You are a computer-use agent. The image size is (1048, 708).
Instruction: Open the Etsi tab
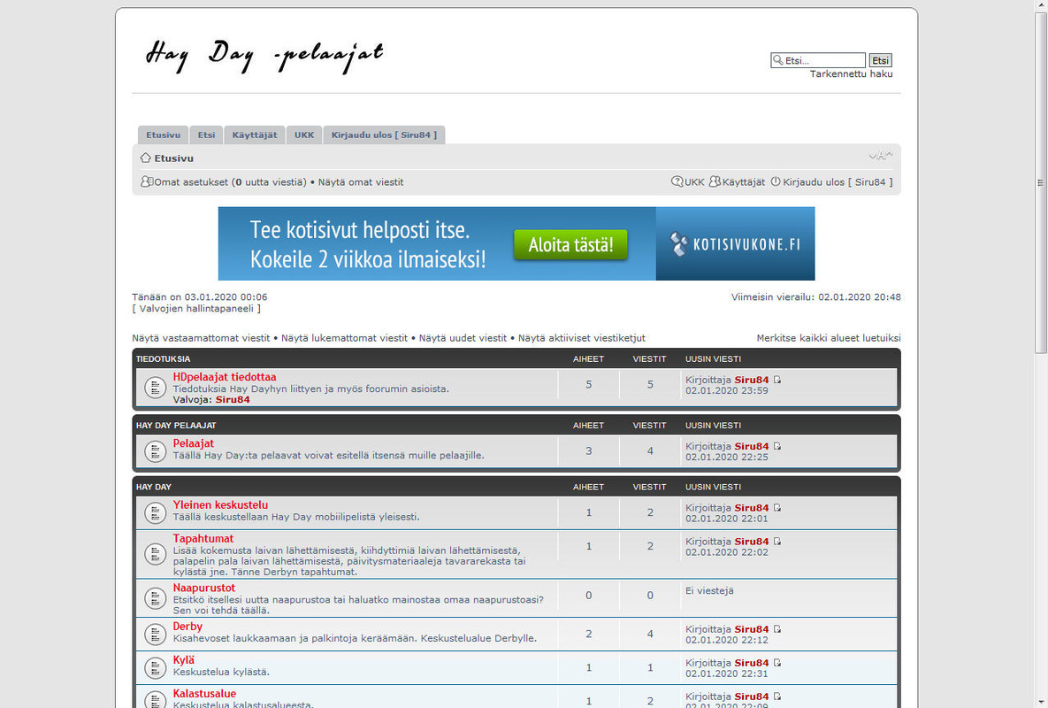pos(206,135)
